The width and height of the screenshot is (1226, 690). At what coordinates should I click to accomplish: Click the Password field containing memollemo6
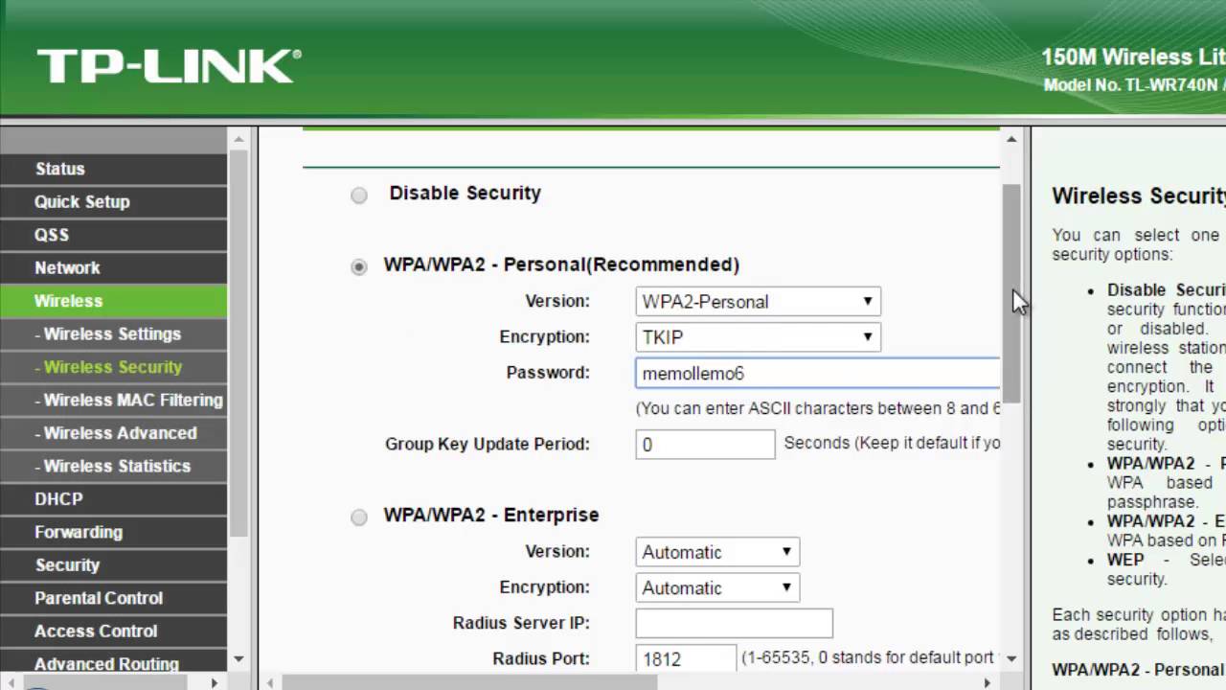[x=818, y=374]
